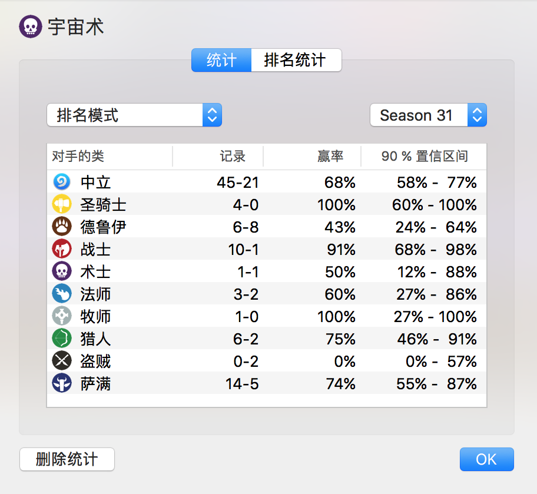Confirm with the OK button
Screen dimensions: 537x494
click(x=486, y=459)
